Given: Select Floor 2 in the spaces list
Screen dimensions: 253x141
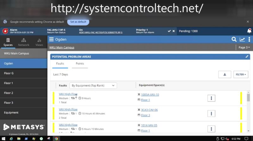Looking at the screenshot, I should click(x=23, y=93).
